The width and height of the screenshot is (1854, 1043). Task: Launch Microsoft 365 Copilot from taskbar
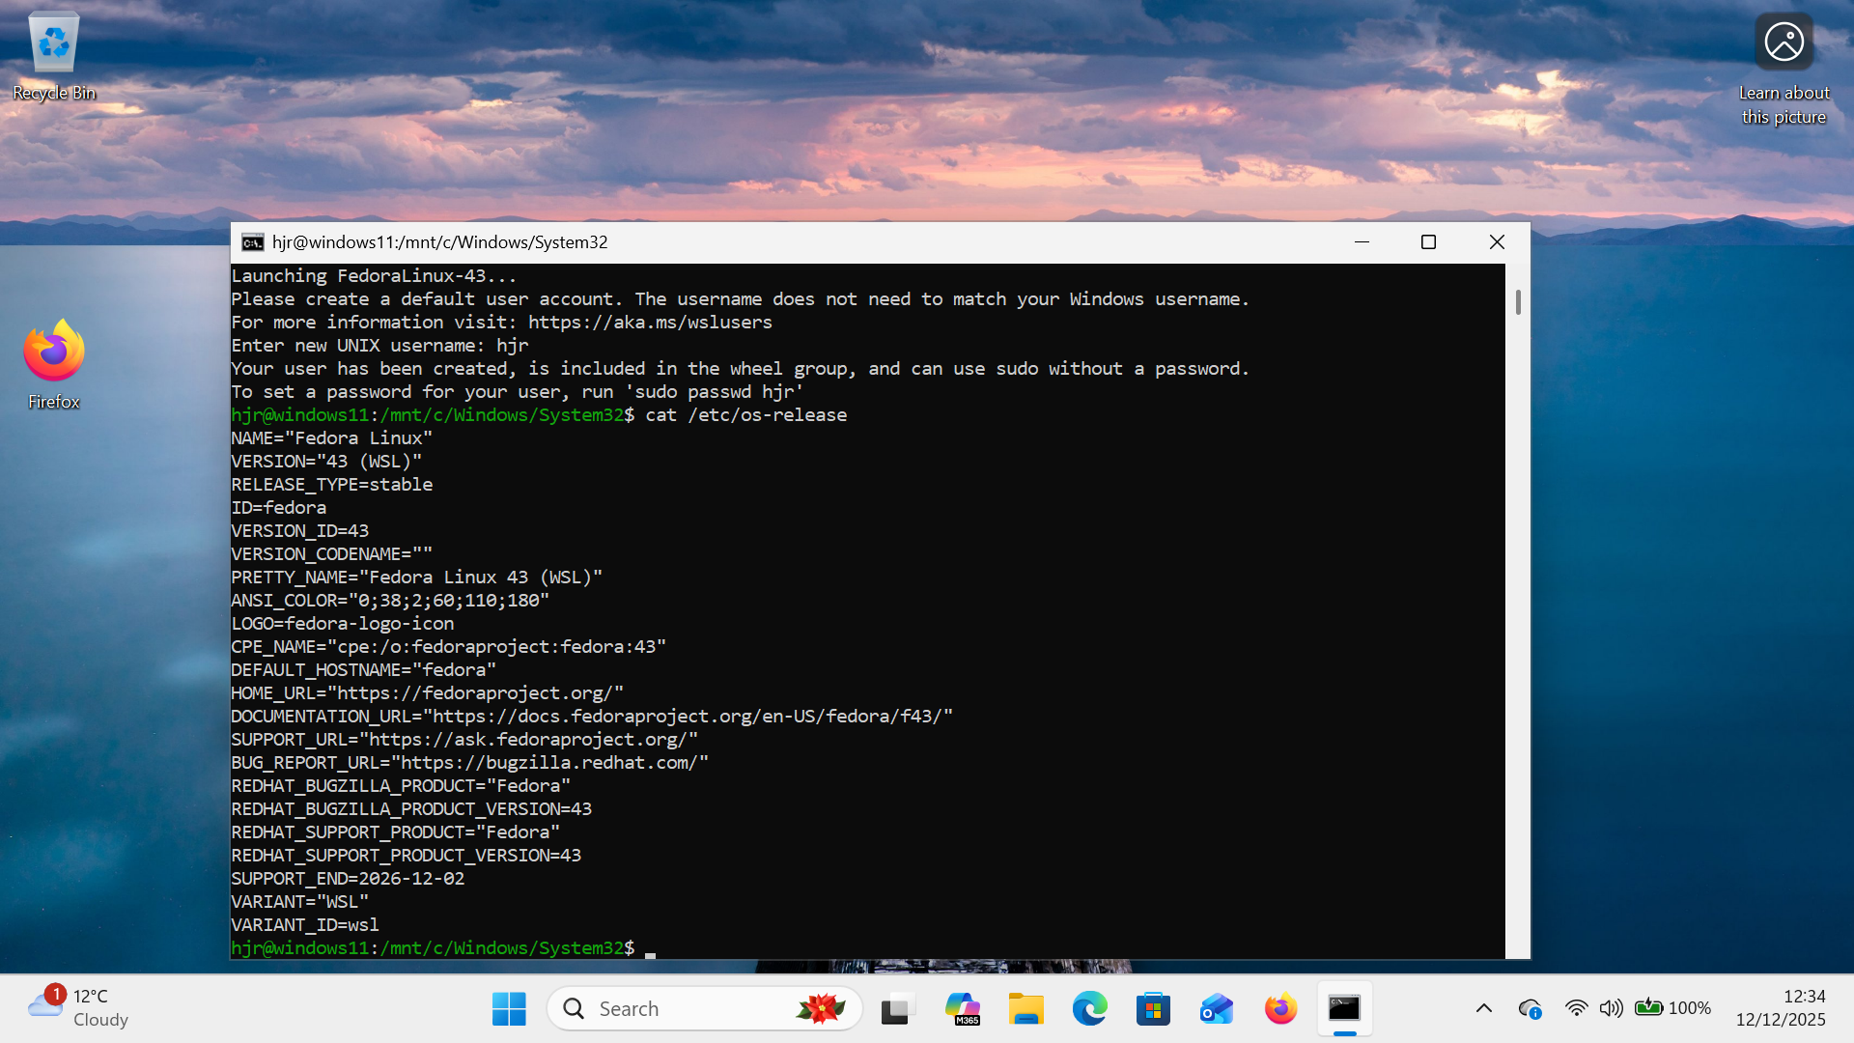point(962,1009)
